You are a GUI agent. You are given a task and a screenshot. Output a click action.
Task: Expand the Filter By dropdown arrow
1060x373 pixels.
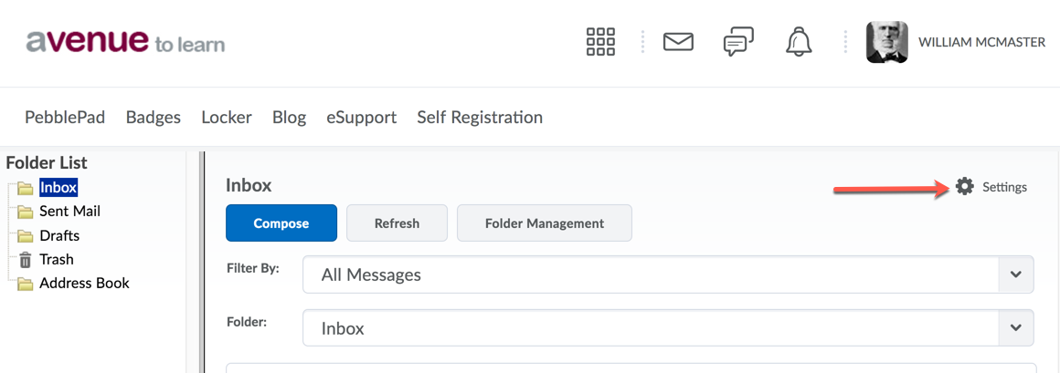click(x=1015, y=275)
